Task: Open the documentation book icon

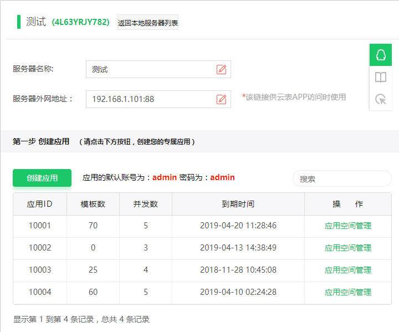Action: [x=380, y=77]
